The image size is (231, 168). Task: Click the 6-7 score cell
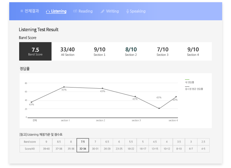(x=191, y=149)
